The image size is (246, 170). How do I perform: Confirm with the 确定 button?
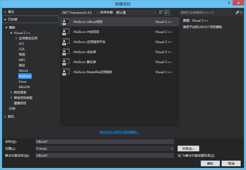[x=210, y=163]
